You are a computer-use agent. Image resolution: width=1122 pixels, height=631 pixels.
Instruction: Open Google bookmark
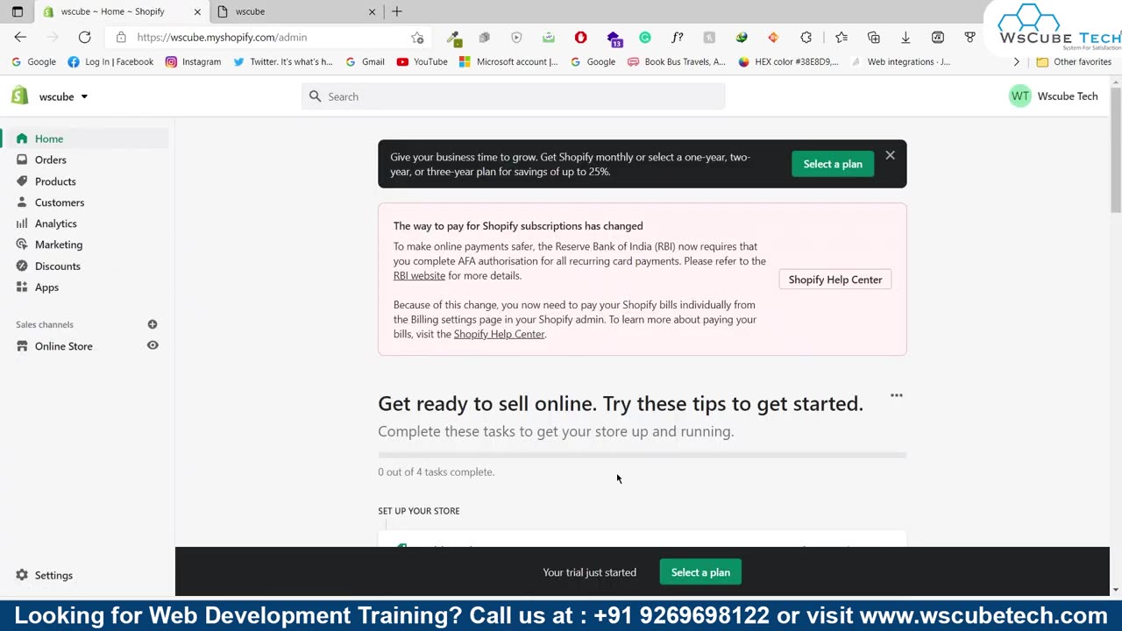33,62
